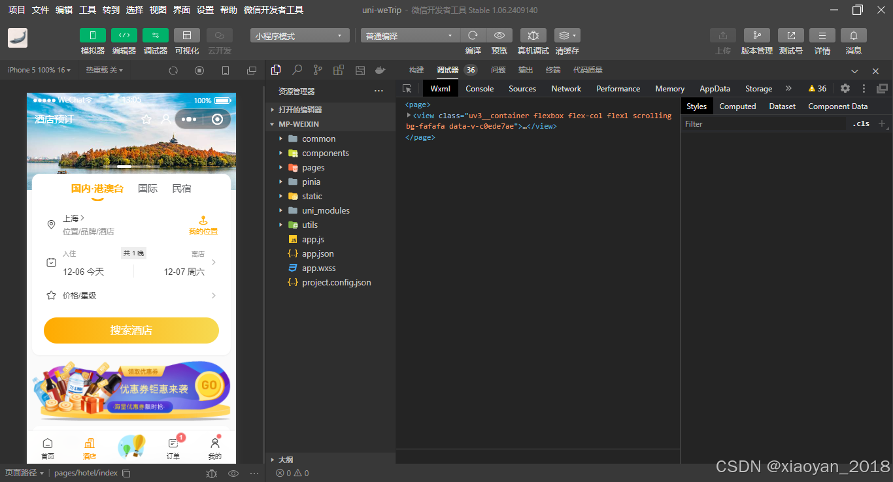This screenshot has width=893, height=482.
Task: Click the element inspector picker icon
Action: click(x=407, y=88)
